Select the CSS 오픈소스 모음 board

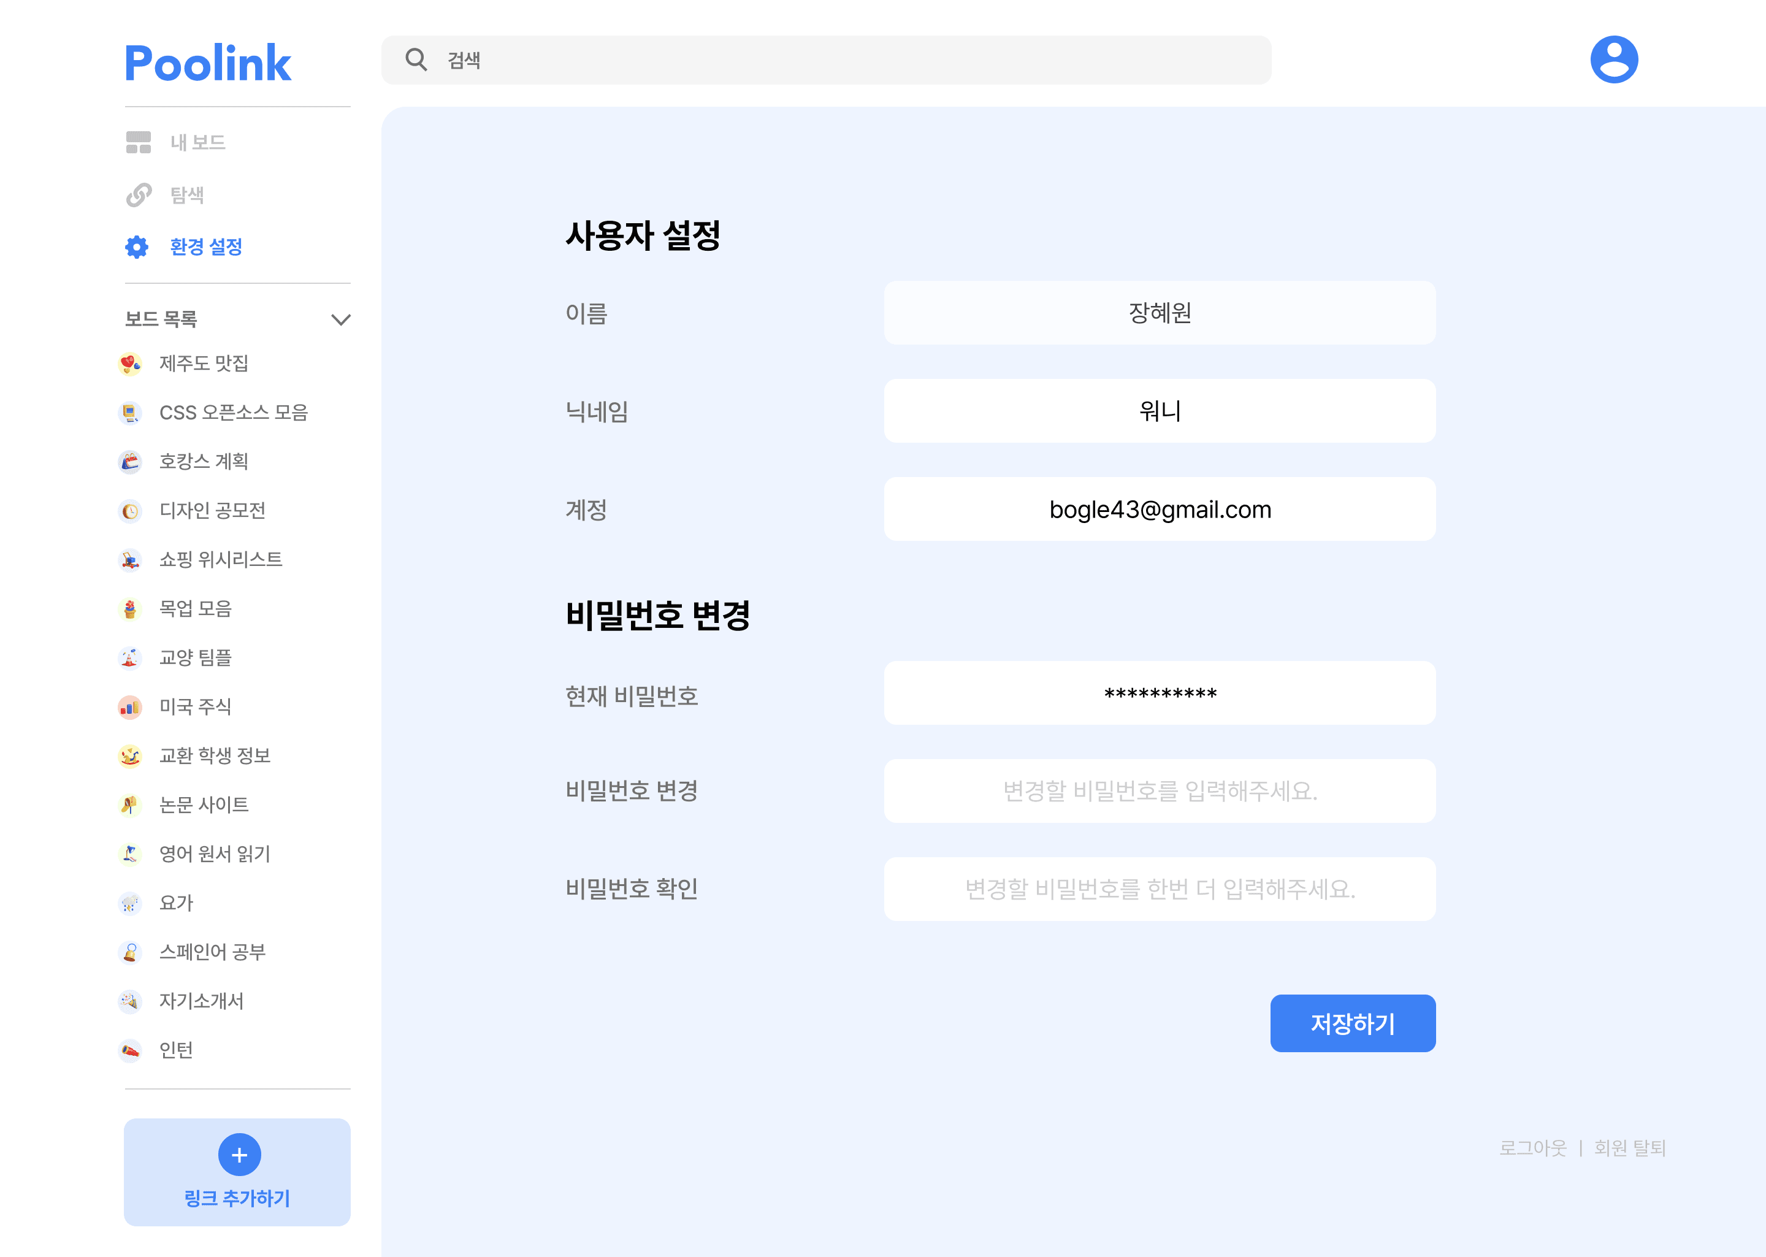(233, 413)
